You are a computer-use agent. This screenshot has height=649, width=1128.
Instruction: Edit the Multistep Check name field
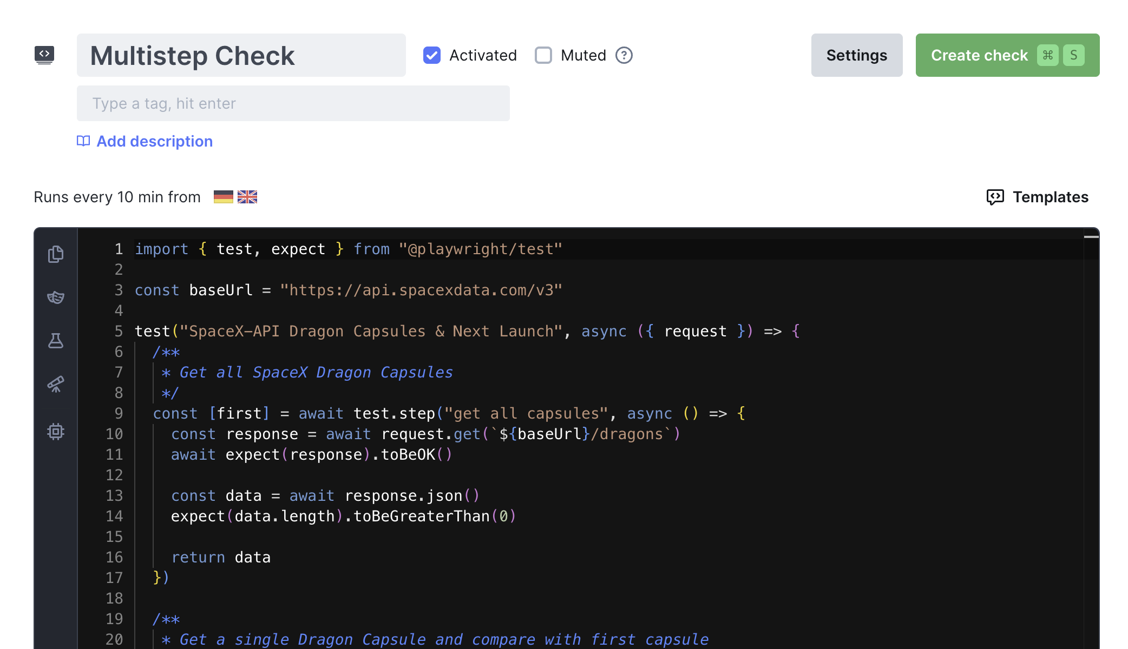[241, 55]
